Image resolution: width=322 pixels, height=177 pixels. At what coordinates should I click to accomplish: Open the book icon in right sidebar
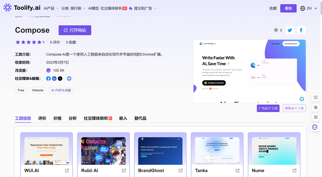(316, 97)
